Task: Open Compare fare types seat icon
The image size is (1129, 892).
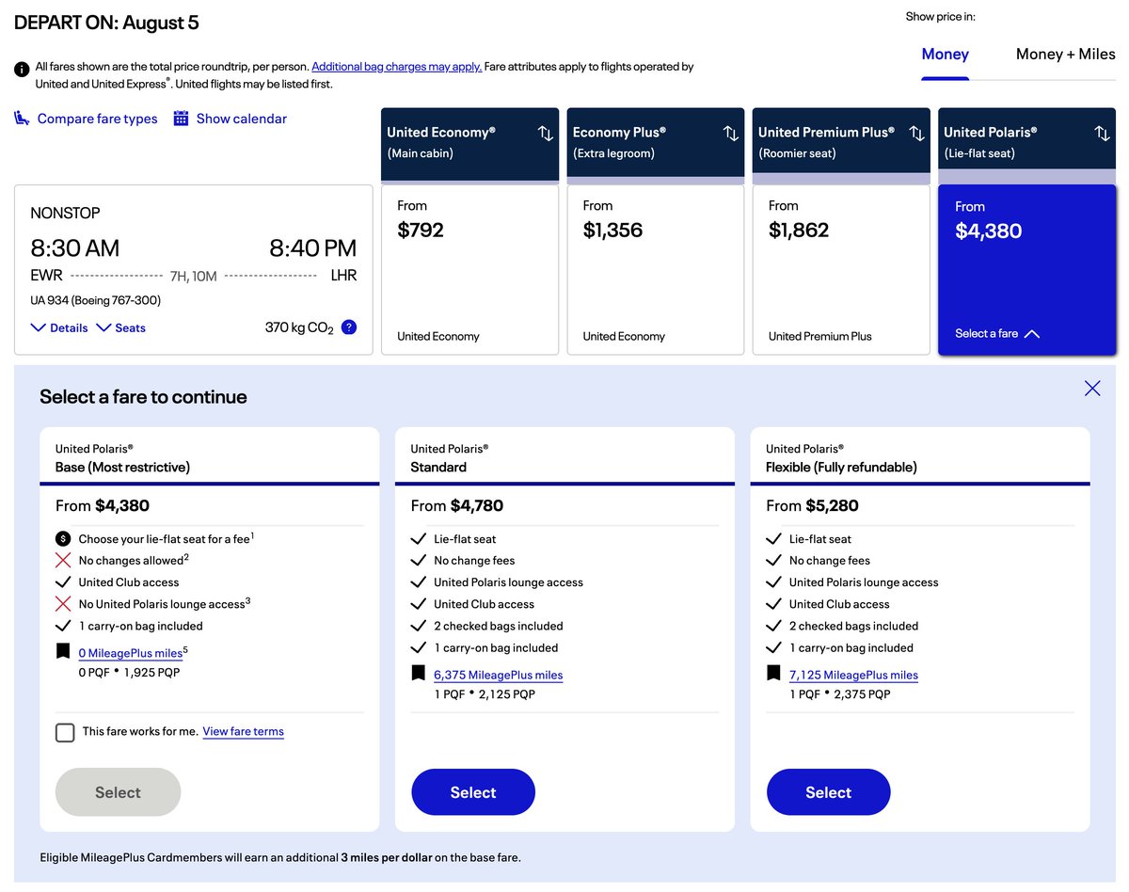Action: click(22, 119)
